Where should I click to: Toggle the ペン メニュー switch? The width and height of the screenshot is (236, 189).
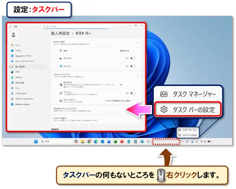pos(133,93)
